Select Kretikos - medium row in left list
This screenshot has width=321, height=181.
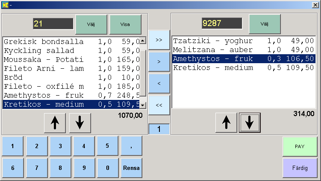(x=71, y=105)
